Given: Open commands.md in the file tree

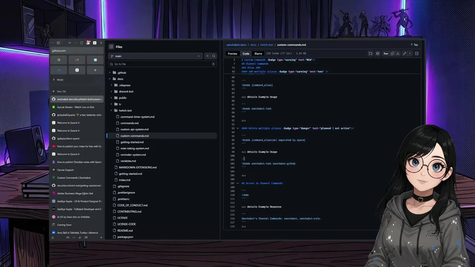Looking at the screenshot, I should coord(130,123).
